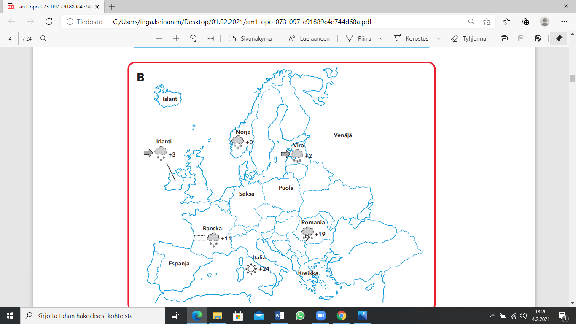Print the PDF document
This screenshot has width=576, height=324.
(504, 38)
